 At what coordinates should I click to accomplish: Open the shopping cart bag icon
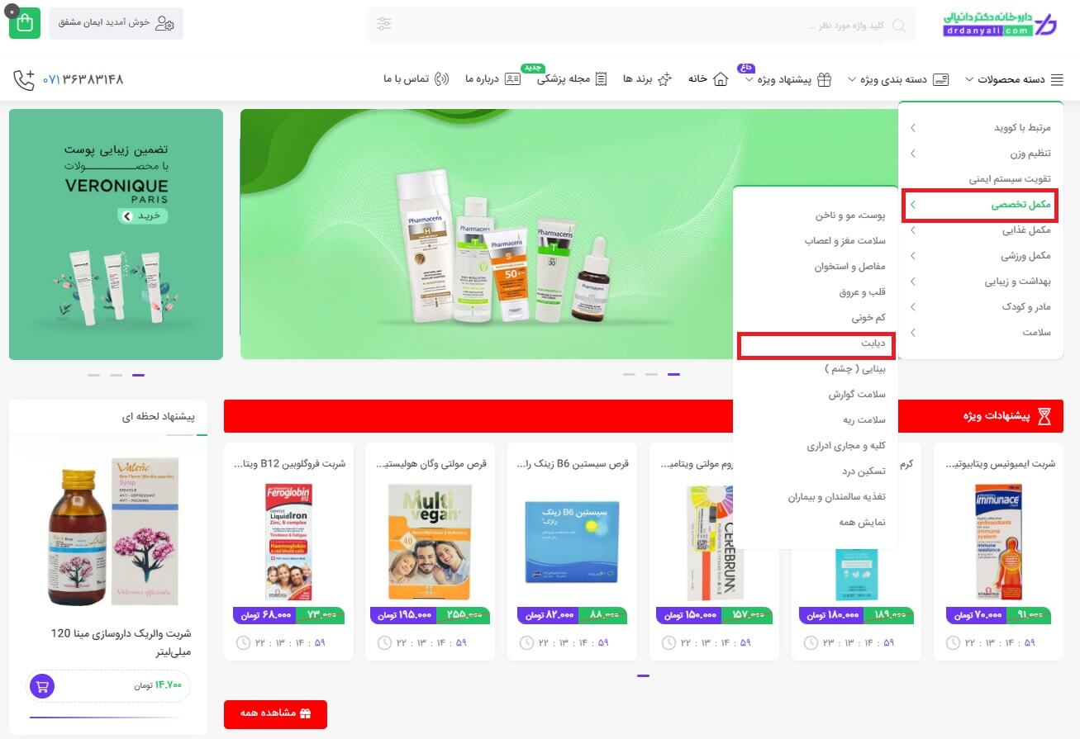(x=24, y=23)
